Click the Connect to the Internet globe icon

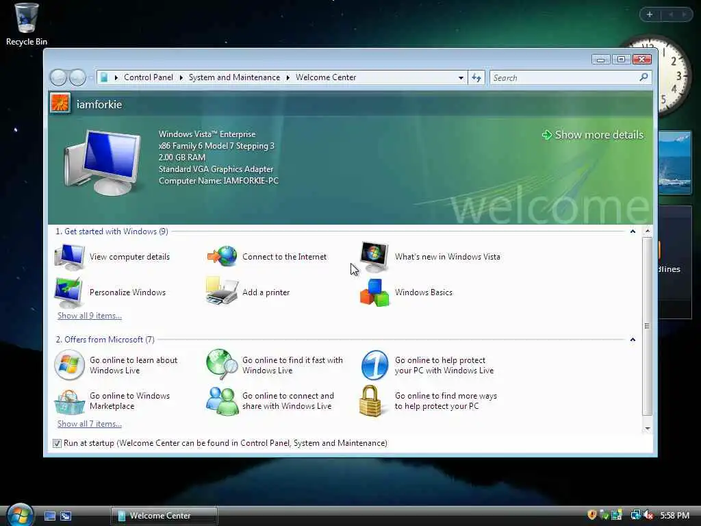pyautogui.click(x=222, y=256)
